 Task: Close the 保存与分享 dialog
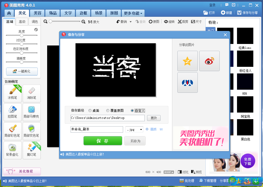(225, 35)
